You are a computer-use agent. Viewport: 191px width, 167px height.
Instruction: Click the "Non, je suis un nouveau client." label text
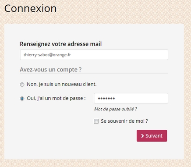[x=62, y=84]
